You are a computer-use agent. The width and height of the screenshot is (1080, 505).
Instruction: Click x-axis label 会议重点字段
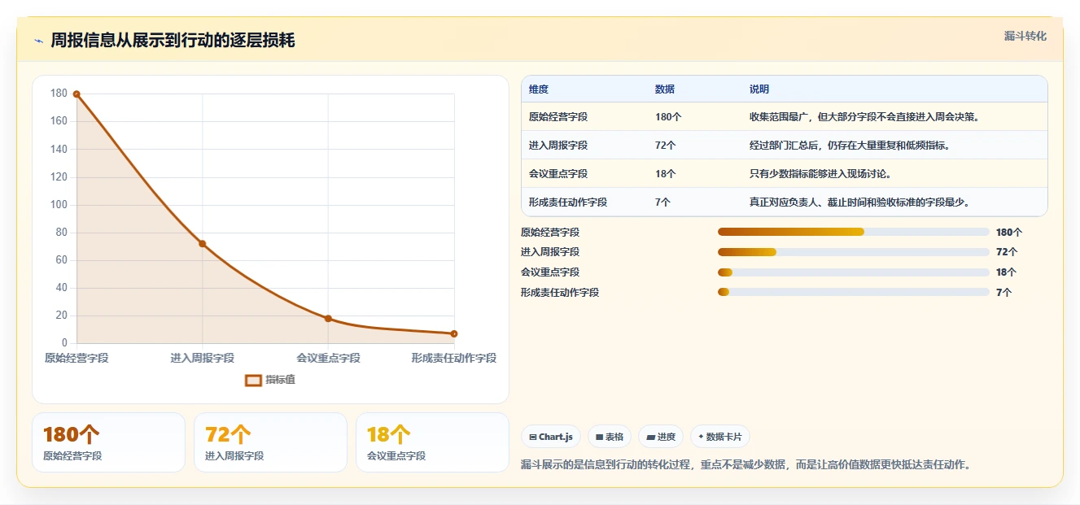point(328,358)
